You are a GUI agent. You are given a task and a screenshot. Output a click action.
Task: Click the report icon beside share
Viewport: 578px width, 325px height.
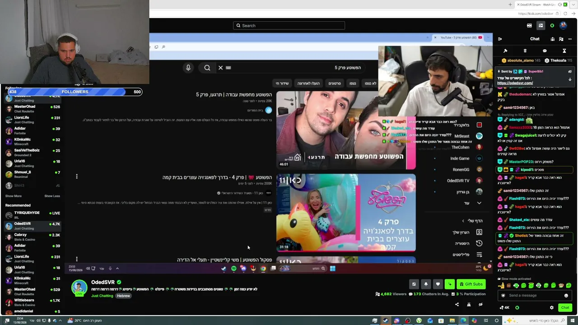pos(469,305)
